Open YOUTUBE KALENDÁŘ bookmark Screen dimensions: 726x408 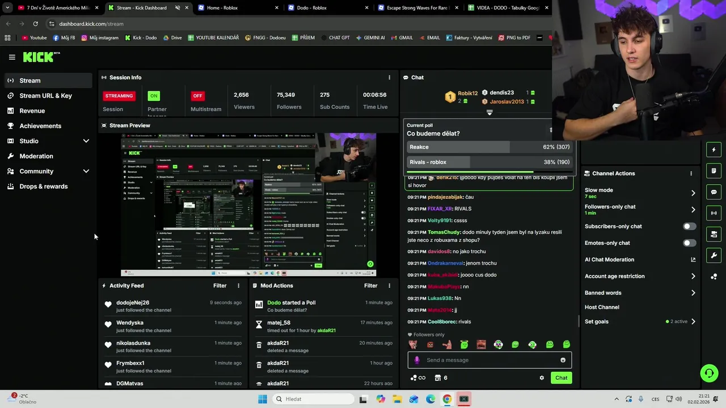tap(213, 38)
